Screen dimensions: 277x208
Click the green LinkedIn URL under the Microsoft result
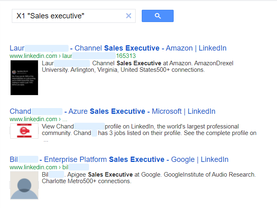coord(33,119)
